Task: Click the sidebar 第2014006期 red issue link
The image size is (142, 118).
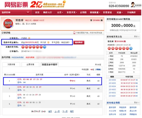Action: (120, 41)
